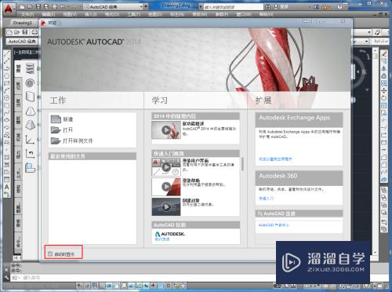The height and width of the screenshot is (292, 392).
Task: Expand the quick access toolbar customize arrow
Action: 147,6
